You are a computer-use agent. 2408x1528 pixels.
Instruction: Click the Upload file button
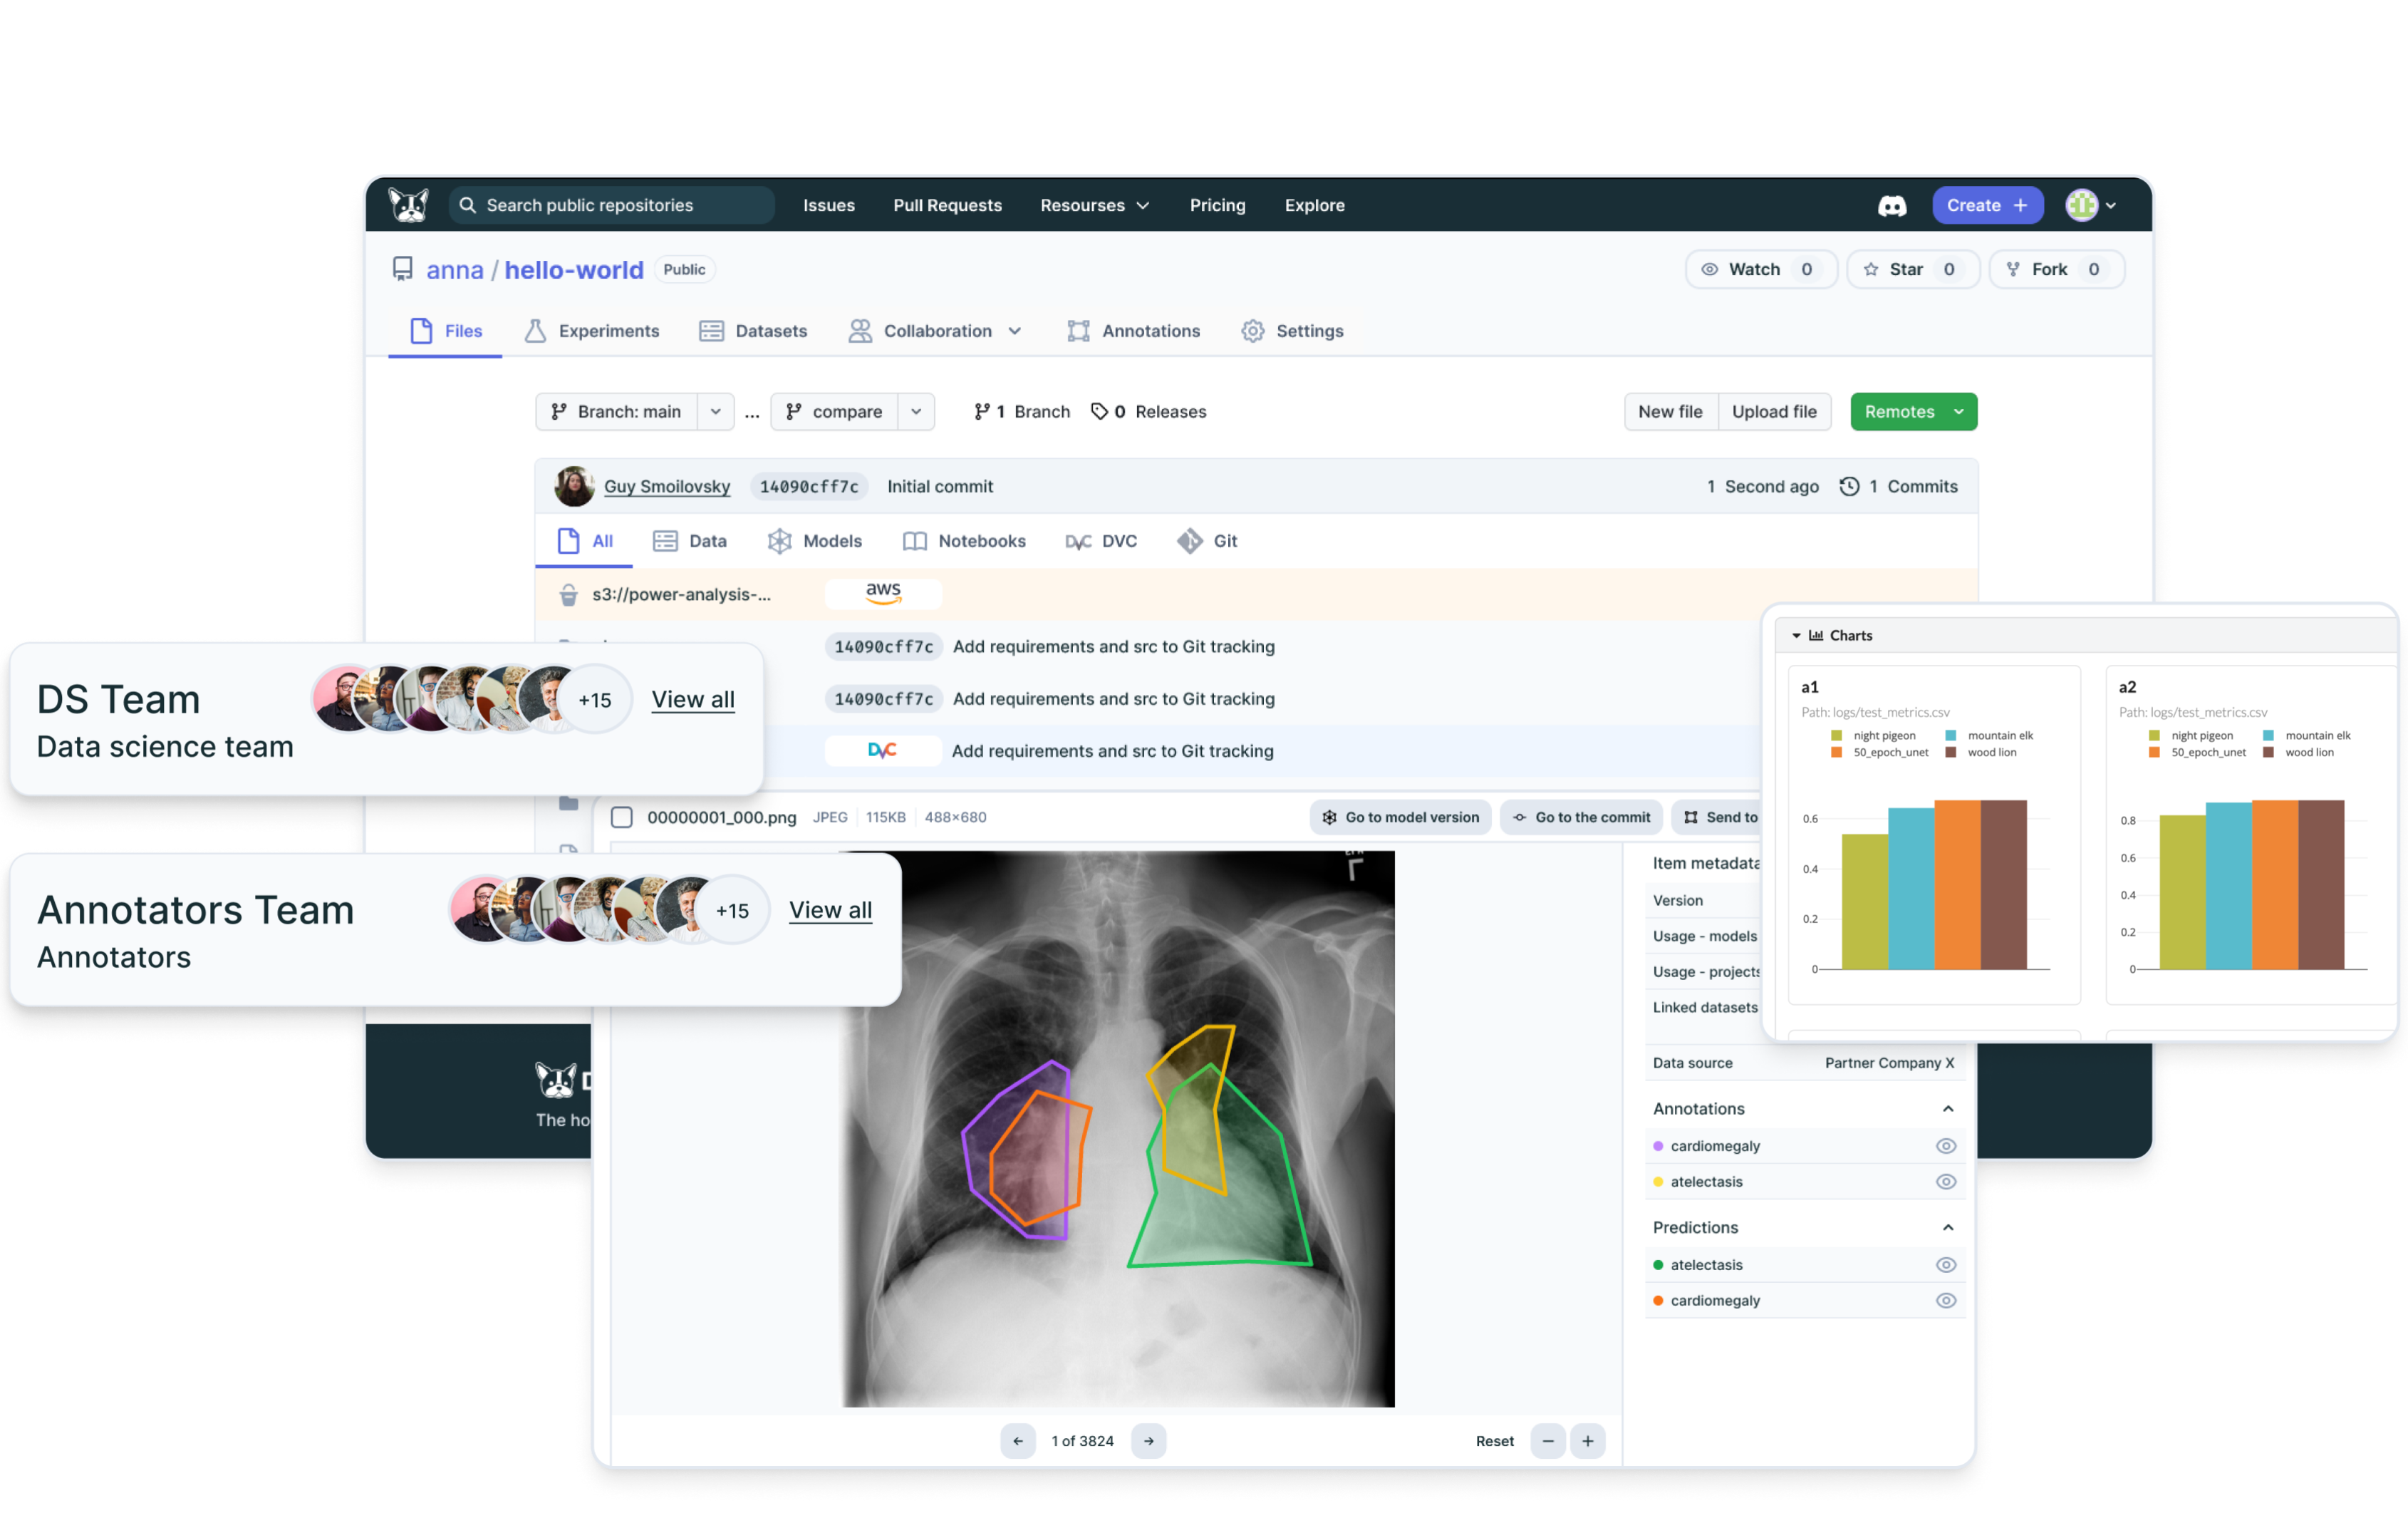[x=1773, y=411]
